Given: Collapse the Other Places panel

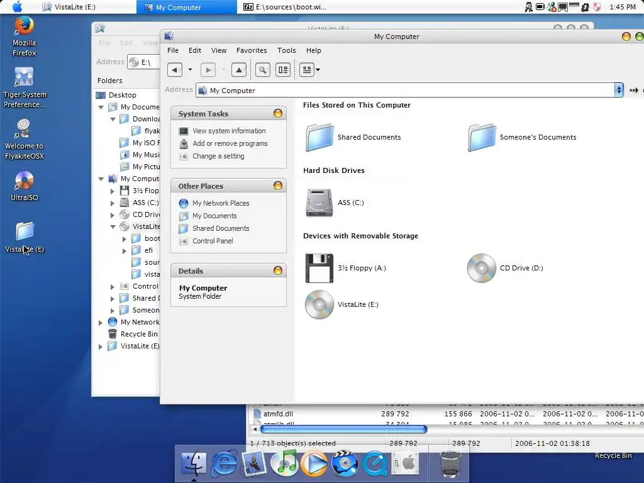Looking at the screenshot, I should pos(278,186).
